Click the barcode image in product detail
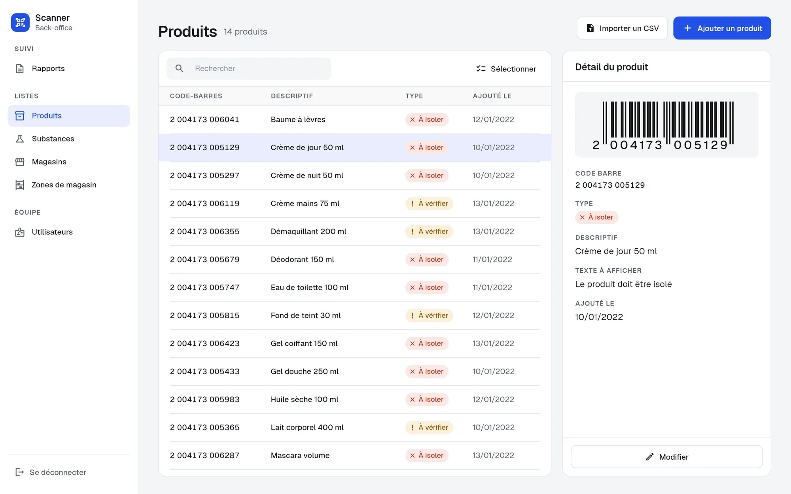791x494 pixels. (x=667, y=125)
